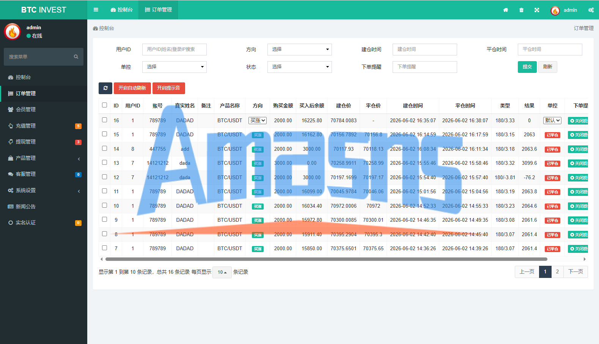Click the 建仓时间 date input field
Screen dimensions: 599x344
(425, 49)
